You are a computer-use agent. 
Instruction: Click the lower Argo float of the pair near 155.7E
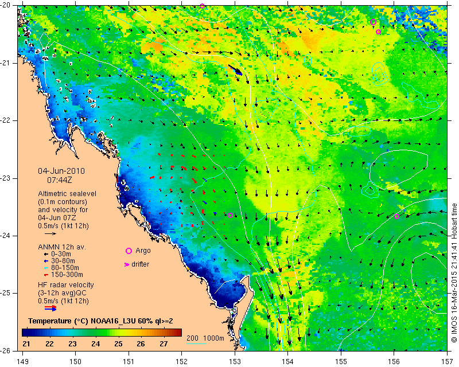coord(378,32)
